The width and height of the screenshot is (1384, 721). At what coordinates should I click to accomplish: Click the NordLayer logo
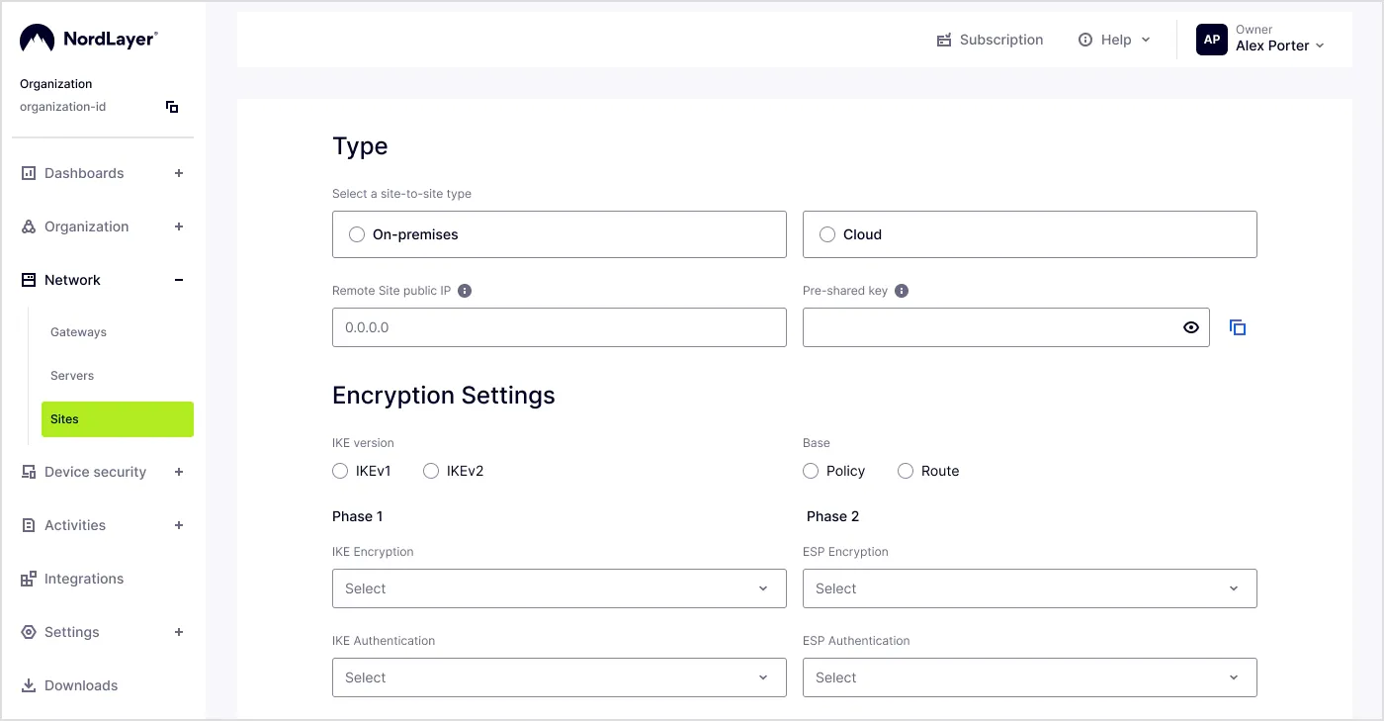88,39
